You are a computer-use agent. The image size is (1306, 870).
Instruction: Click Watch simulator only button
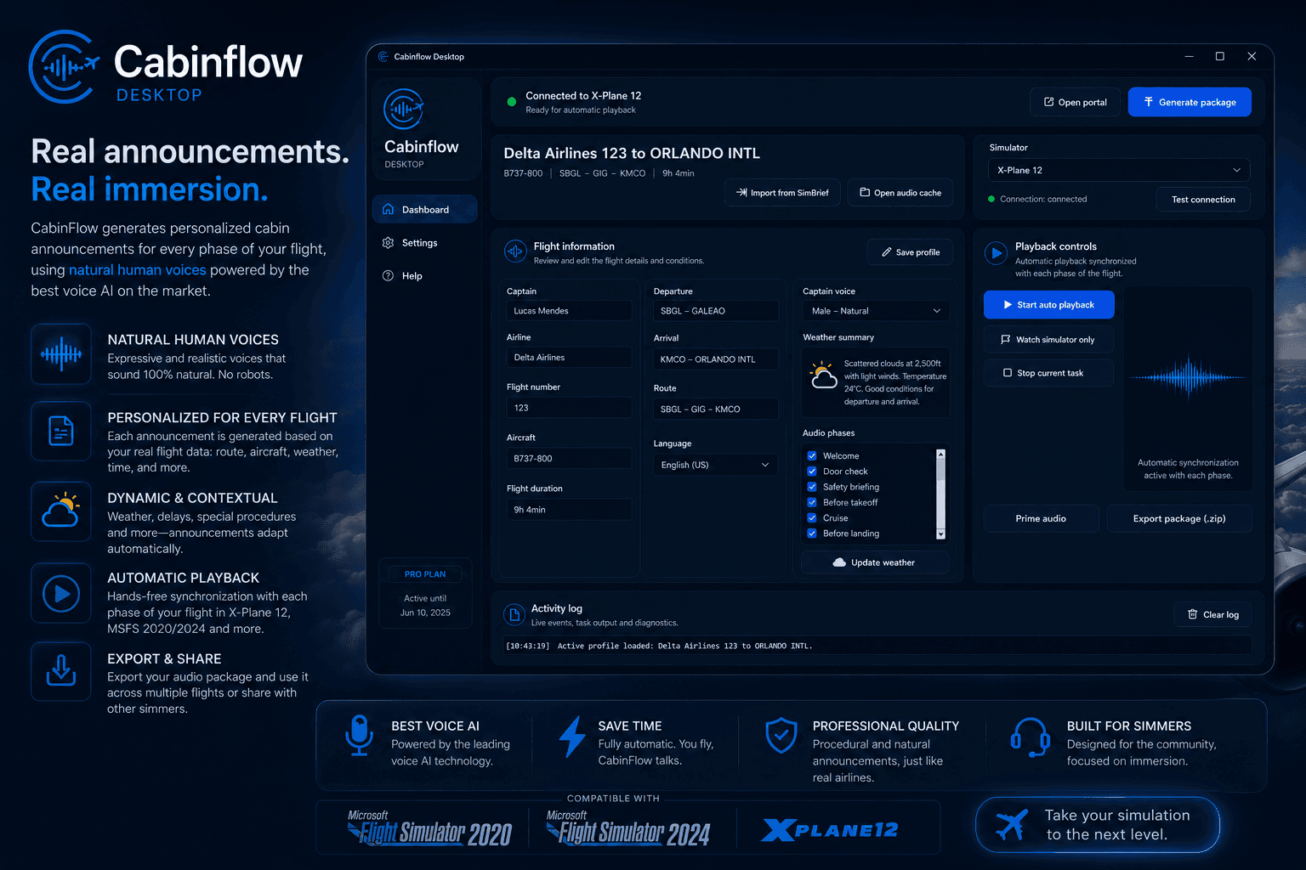point(1048,340)
